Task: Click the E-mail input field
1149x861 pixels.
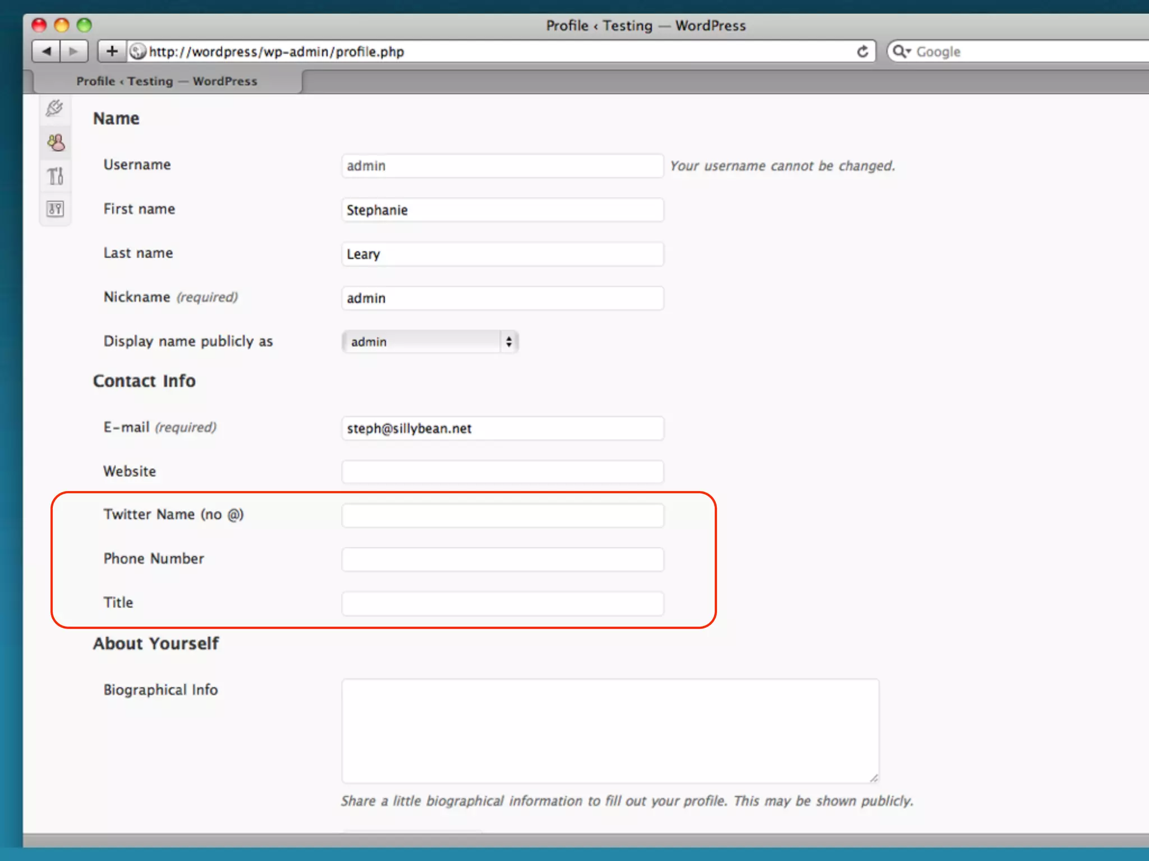Action: (x=502, y=428)
